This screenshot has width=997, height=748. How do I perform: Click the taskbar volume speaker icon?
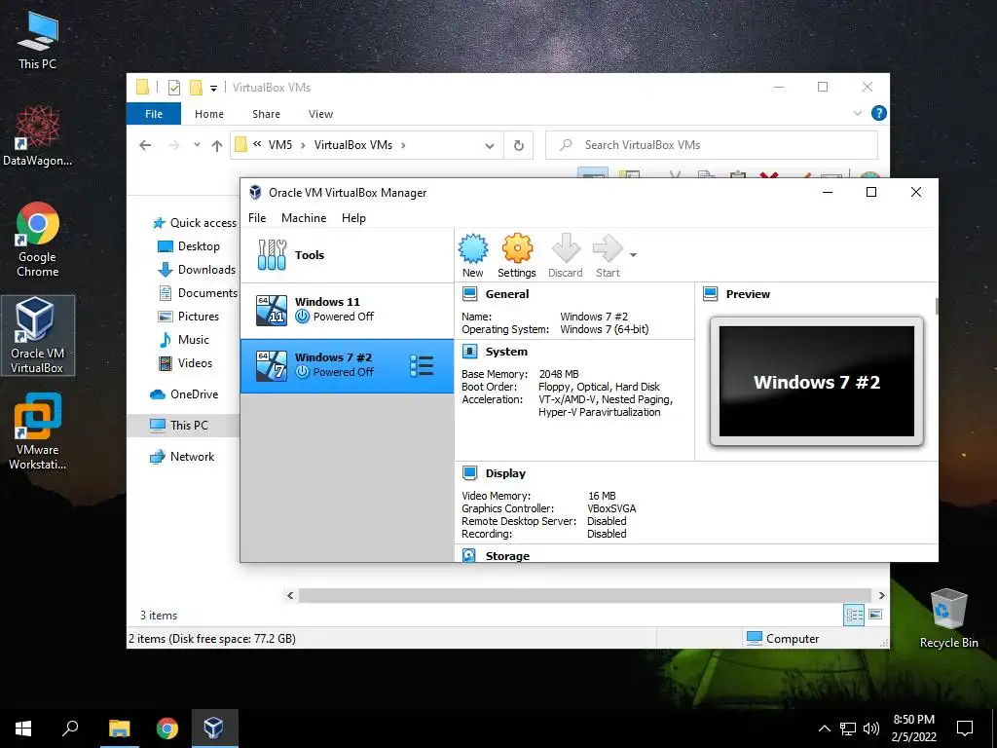click(871, 729)
